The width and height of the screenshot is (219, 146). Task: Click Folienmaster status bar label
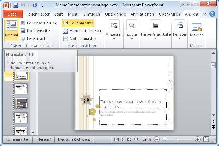tap(17, 139)
